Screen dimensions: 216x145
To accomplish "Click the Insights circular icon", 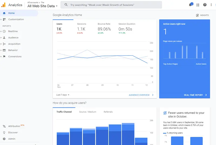I will 197,15.
